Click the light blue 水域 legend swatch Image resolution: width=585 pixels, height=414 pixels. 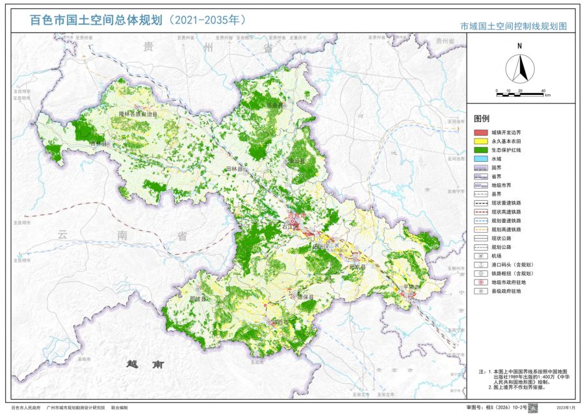[x=481, y=159]
